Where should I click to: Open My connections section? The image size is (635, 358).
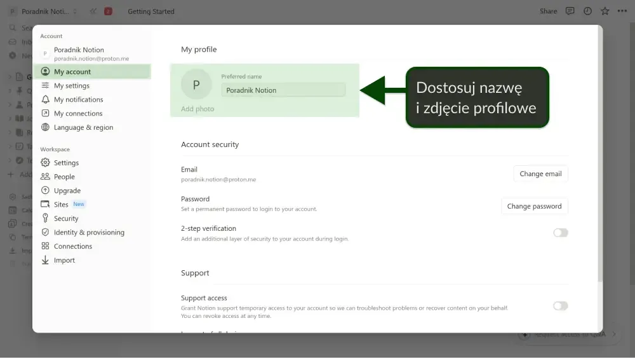click(92, 113)
